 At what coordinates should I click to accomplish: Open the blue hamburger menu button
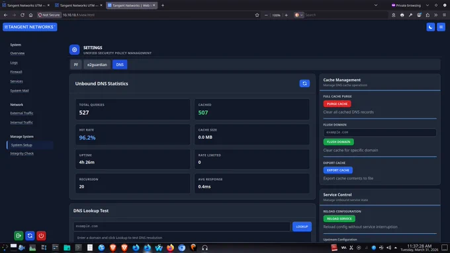tap(441, 27)
